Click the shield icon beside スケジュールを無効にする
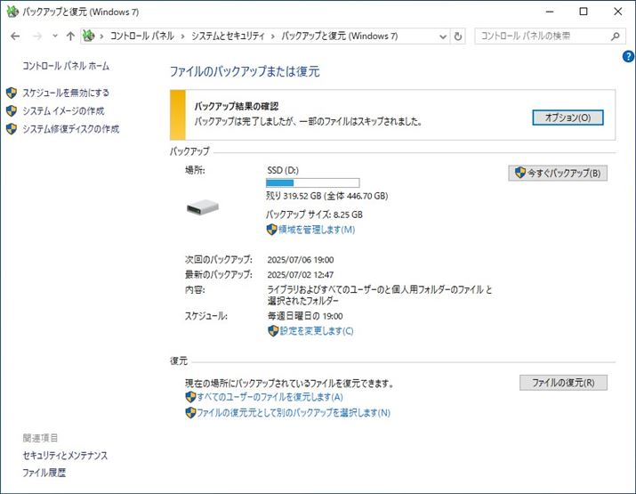The image size is (636, 494). (12, 93)
